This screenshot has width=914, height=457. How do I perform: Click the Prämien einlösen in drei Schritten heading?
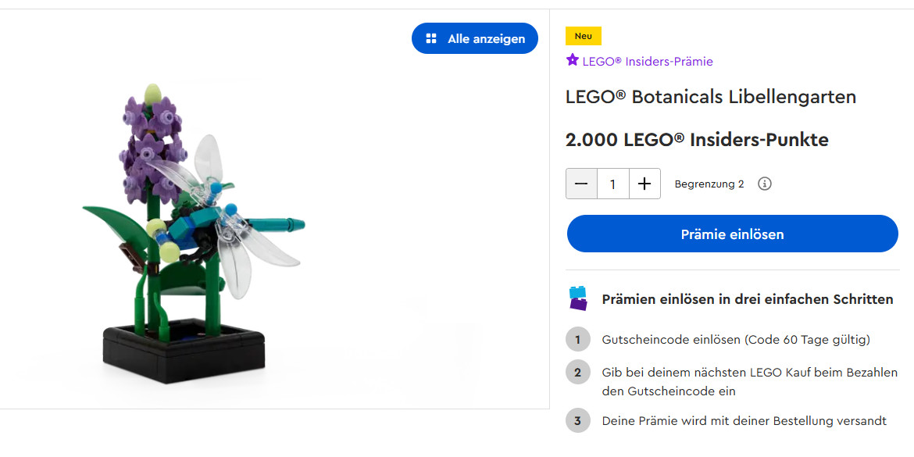pyautogui.click(x=747, y=299)
